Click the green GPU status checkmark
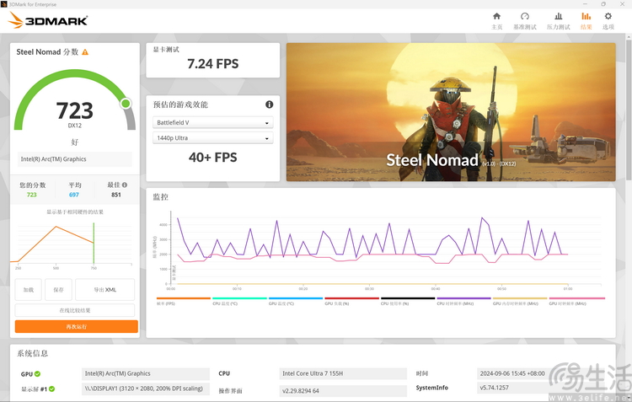Image resolution: width=632 pixels, height=402 pixels. pos(37,374)
